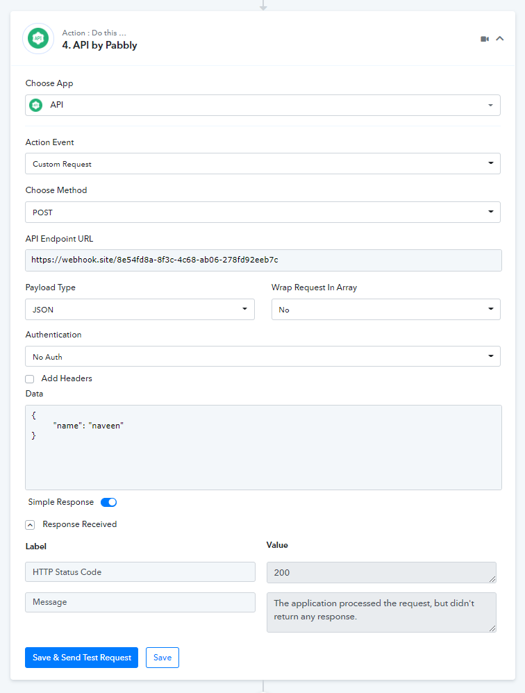Open the Wrap Request In Array dropdown

[x=385, y=310]
